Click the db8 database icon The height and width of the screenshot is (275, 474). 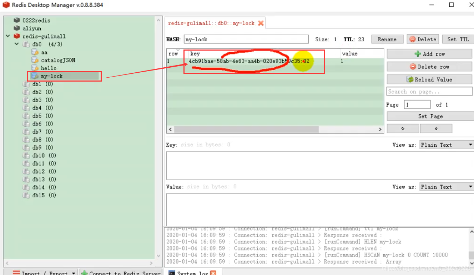tap(26, 140)
